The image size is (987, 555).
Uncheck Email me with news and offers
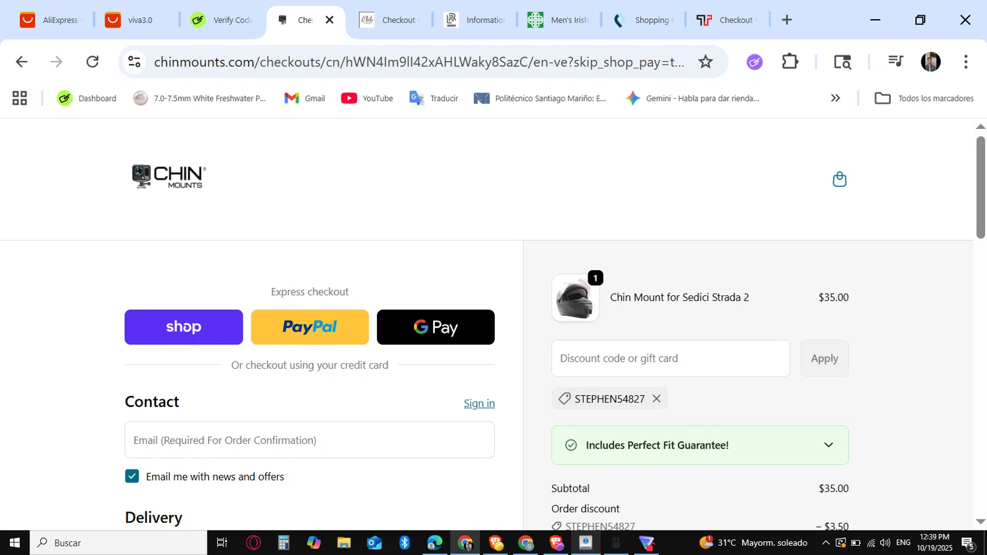coord(132,476)
